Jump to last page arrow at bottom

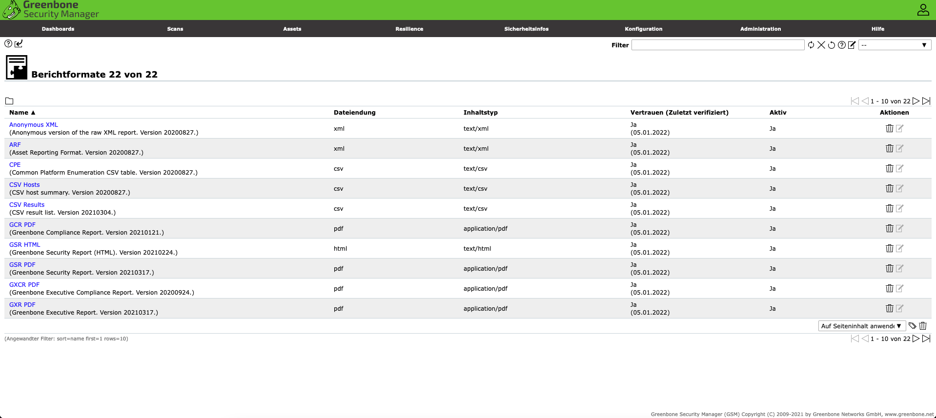pos(926,338)
